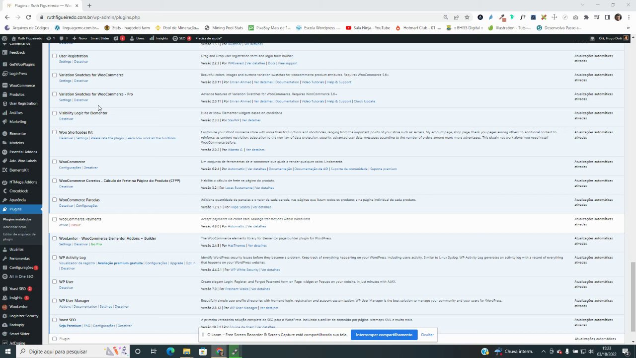Open the Chrome three-dot menu
The width and height of the screenshot is (636, 358).
[629, 17]
